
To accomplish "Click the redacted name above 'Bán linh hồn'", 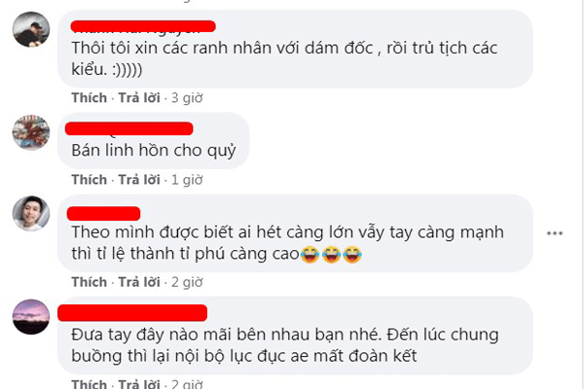I will pyautogui.click(x=128, y=128).
